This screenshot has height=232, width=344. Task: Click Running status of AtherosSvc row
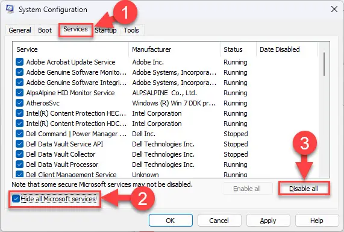coord(236,103)
